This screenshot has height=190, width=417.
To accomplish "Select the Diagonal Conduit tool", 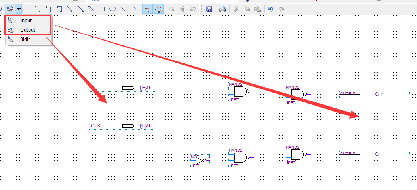I will (91, 9).
